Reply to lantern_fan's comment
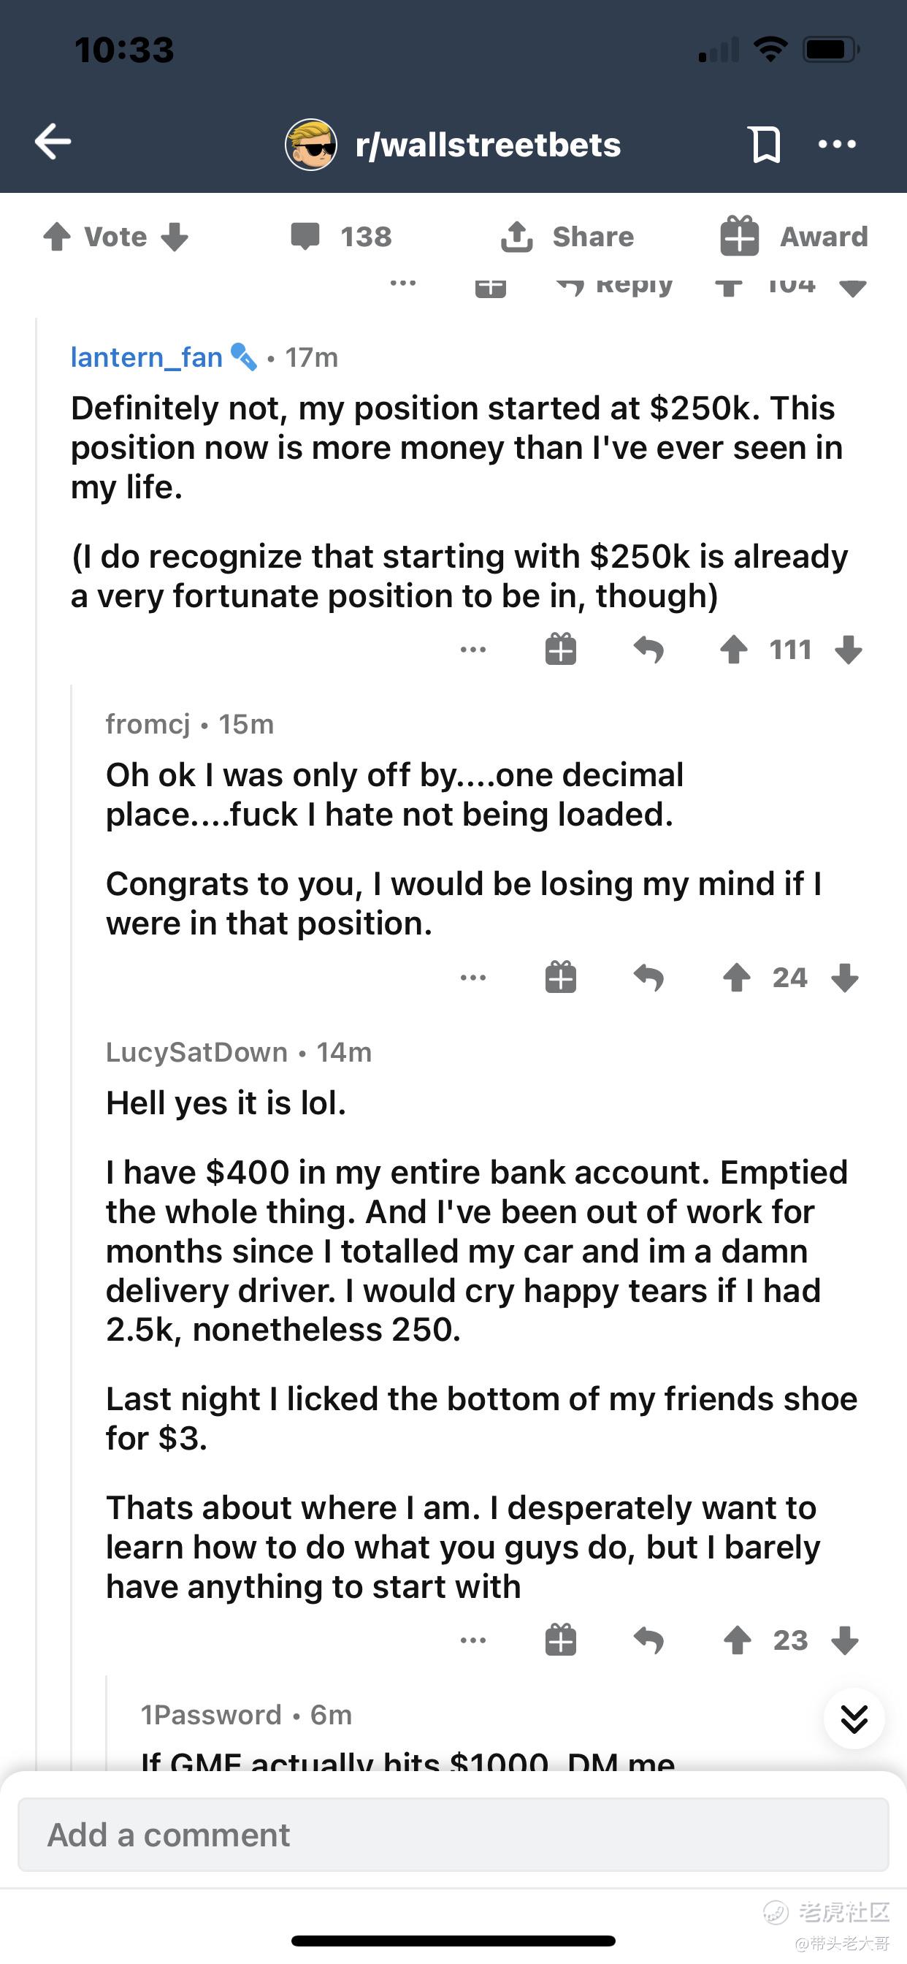Screen dimensions: 907x1964 648,650
